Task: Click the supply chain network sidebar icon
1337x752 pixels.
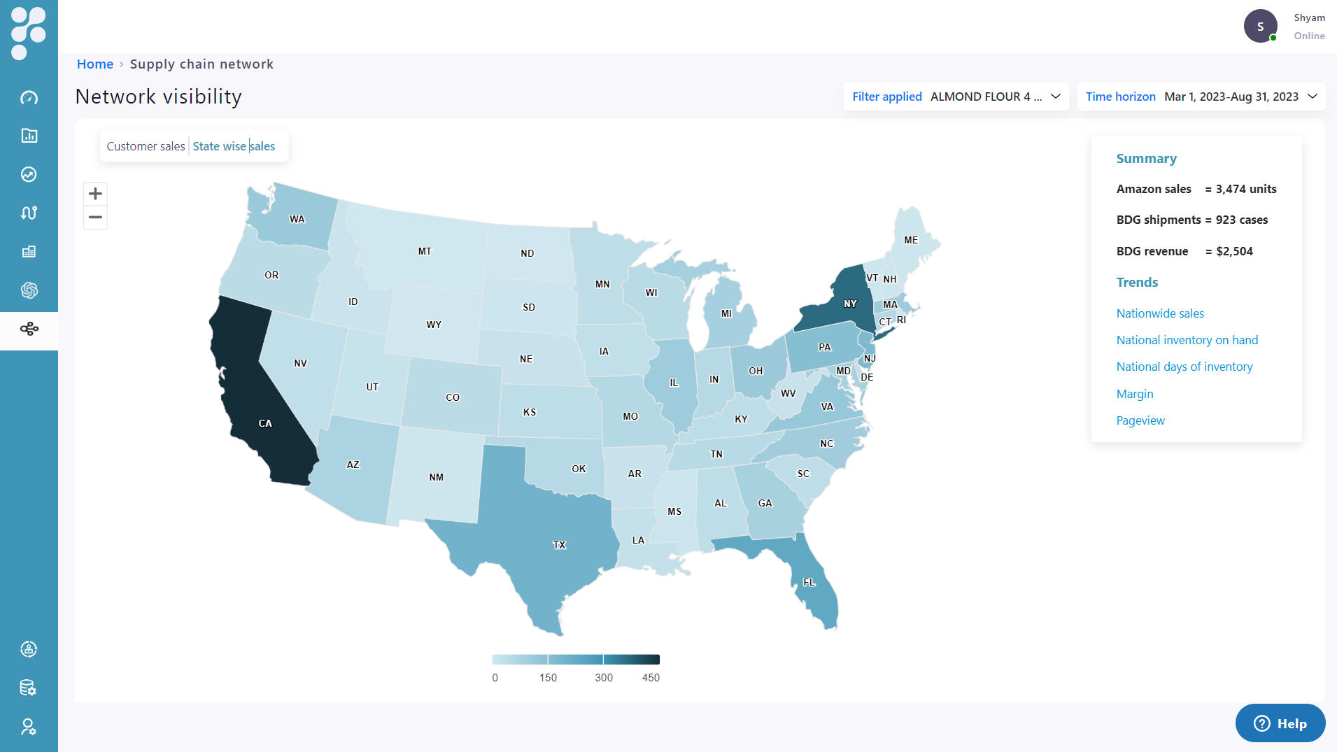Action: 29,329
